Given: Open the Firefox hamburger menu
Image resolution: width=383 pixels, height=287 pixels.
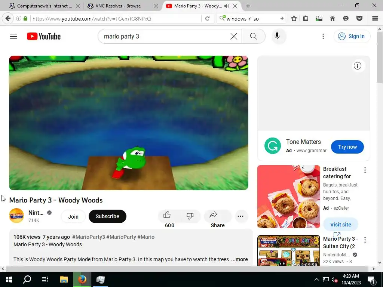Looking at the screenshot, I should pyautogui.click(x=375, y=19).
